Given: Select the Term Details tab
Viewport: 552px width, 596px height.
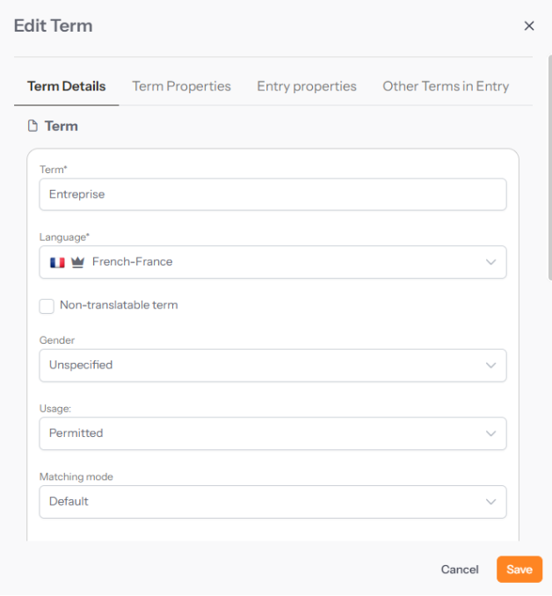Looking at the screenshot, I should click(67, 86).
